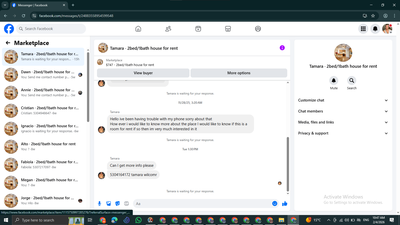Open the Megan conversation

click(43, 183)
